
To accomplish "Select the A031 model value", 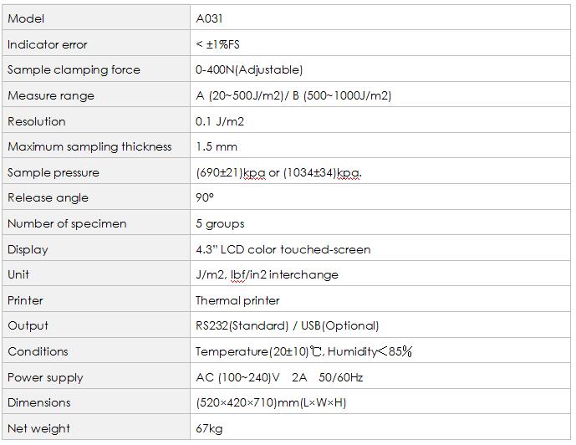I will (209, 18).
